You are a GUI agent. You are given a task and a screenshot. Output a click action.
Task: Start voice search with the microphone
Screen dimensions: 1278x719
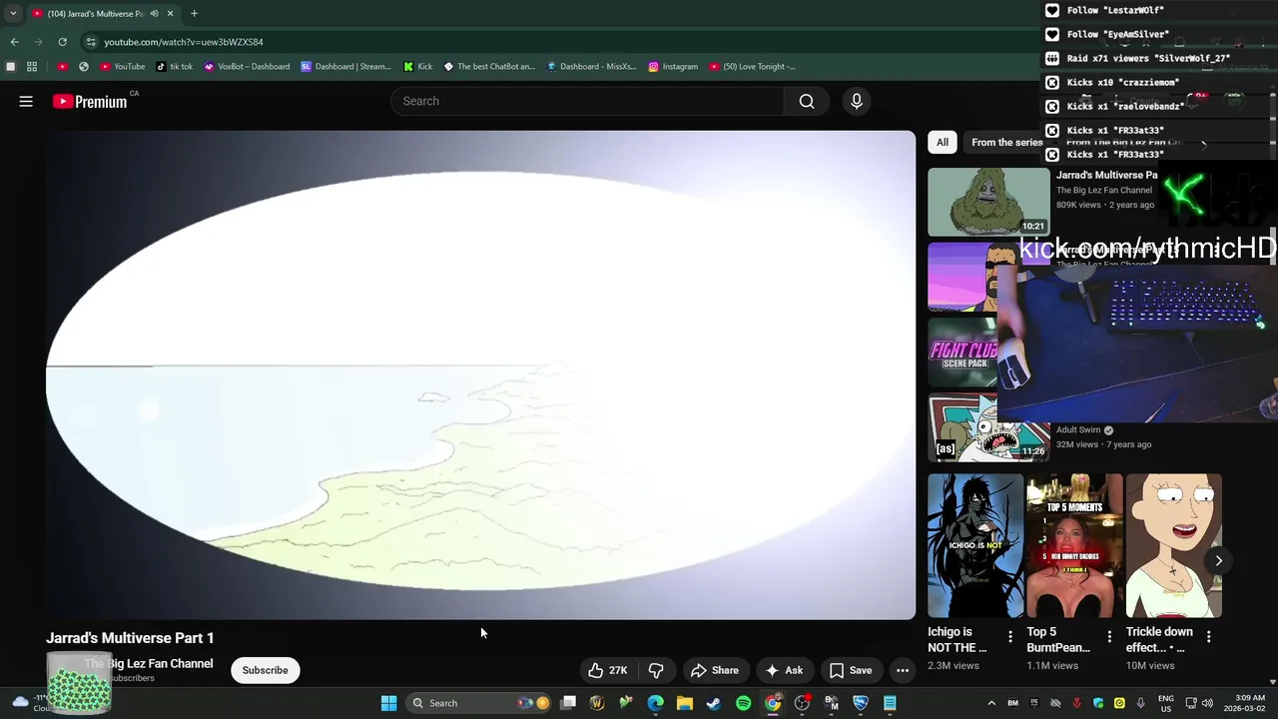(856, 101)
